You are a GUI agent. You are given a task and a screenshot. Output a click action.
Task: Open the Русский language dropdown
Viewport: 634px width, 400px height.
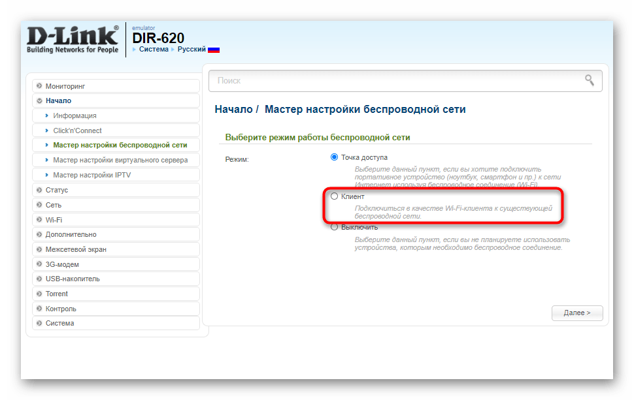[192, 50]
